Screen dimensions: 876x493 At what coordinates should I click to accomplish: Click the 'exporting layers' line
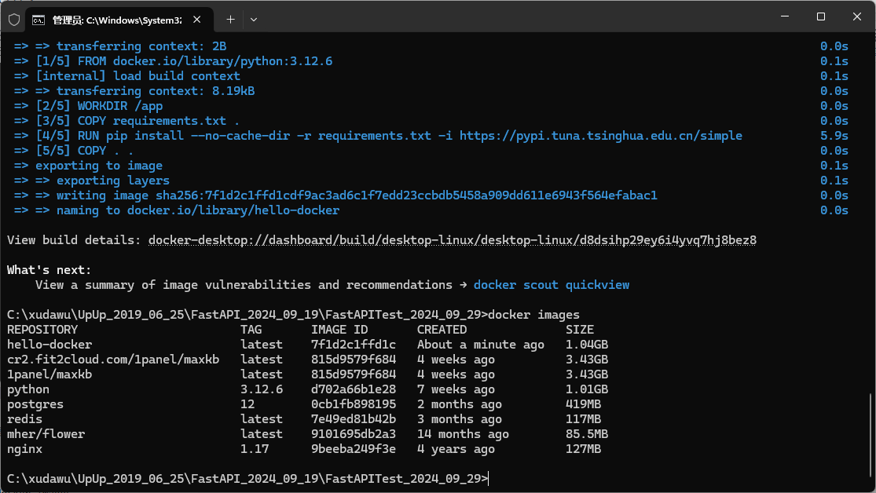113,181
